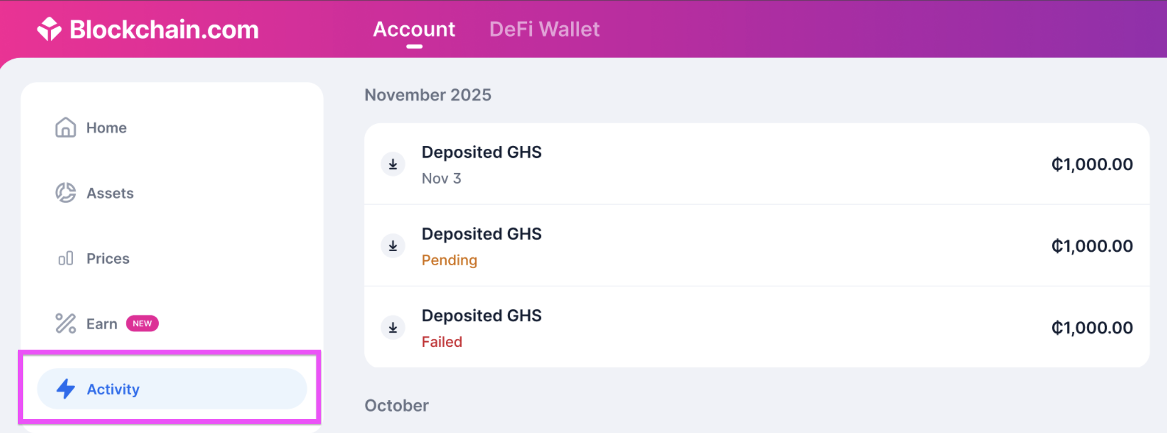Click the Nov 3 deposit download icon

point(393,164)
